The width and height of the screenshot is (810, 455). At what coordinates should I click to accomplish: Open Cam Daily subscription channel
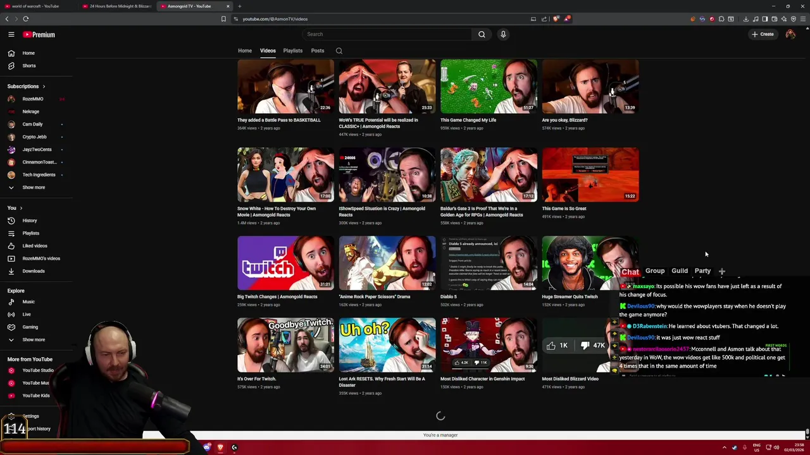tap(32, 124)
